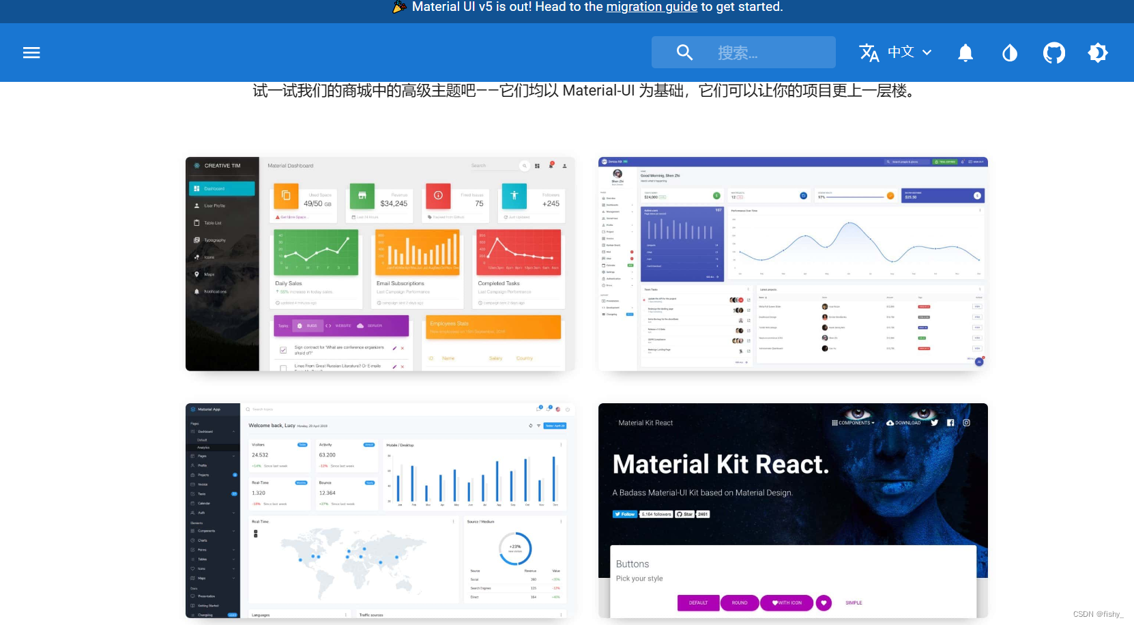Click ROUND button in Material Kit preview
Image resolution: width=1134 pixels, height=625 pixels.
coord(740,603)
